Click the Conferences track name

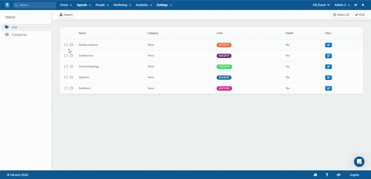(x=86, y=56)
